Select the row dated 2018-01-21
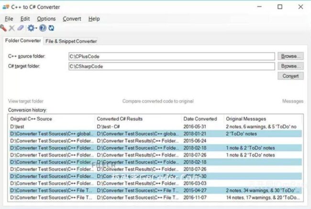 [x=155, y=133]
